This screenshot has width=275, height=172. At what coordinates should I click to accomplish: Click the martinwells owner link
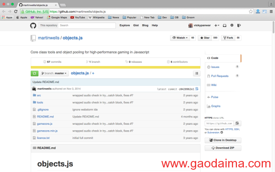click(49, 38)
